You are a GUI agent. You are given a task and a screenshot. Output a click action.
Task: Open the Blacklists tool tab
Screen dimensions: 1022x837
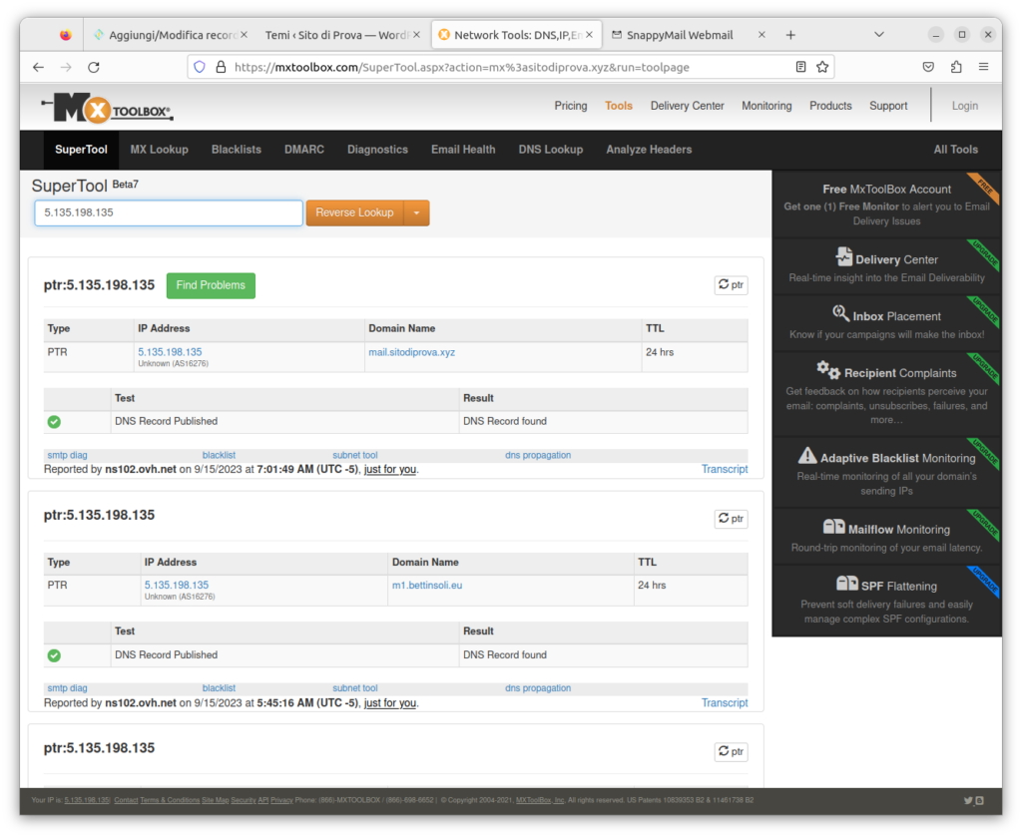(236, 150)
